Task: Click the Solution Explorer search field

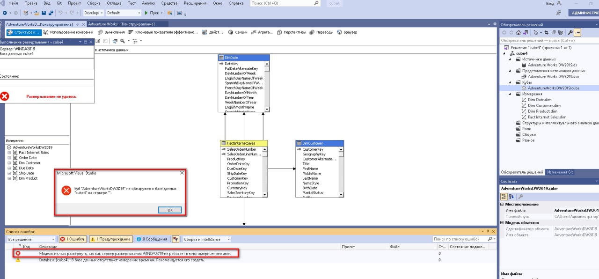Action: point(548,40)
